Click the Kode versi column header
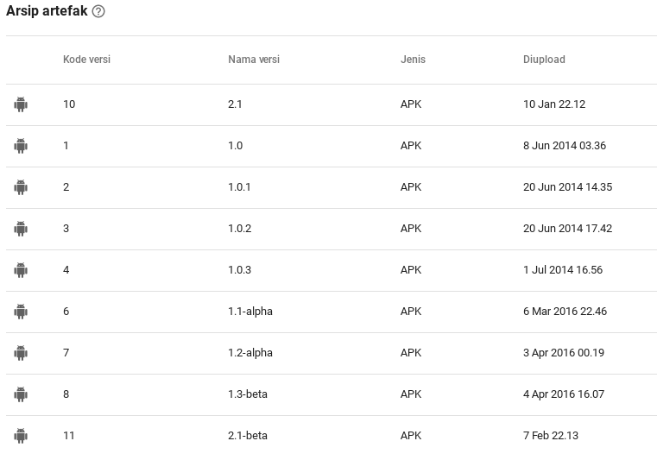 [x=86, y=60]
